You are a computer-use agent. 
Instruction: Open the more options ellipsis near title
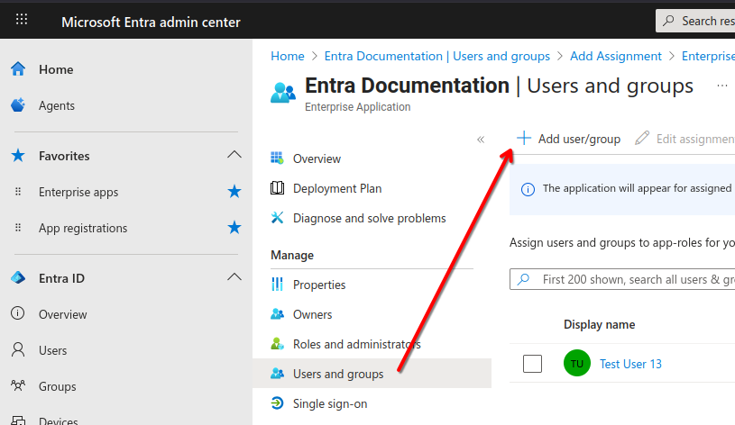(721, 86)
